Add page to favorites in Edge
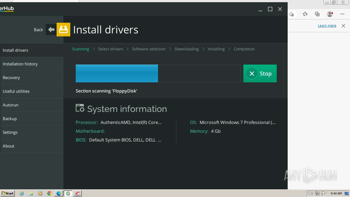This screenshot has height=197, width=350. (291, 14)
